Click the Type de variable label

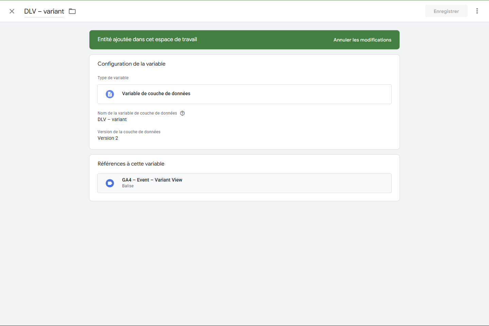coord(113,78)
